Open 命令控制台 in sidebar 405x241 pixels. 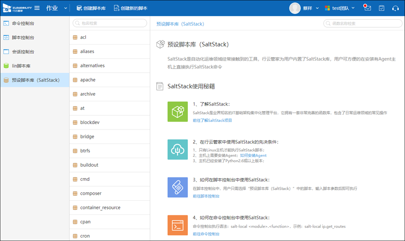pos(35,23)
